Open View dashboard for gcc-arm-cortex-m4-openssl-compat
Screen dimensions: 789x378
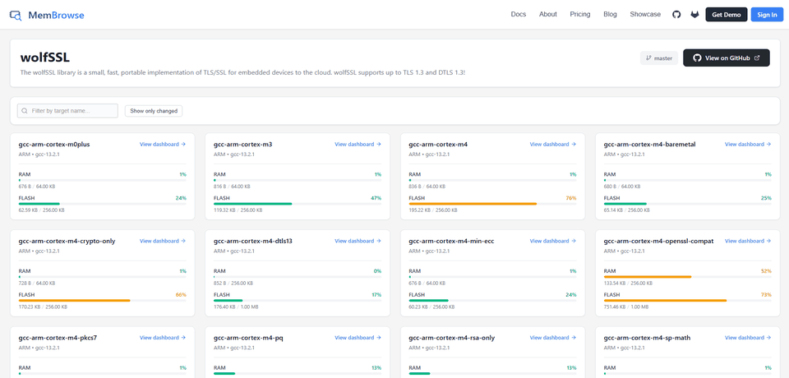point(748,241)
